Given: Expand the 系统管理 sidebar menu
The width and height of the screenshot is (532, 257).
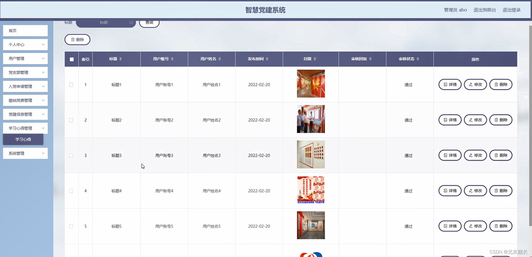Looking at the screenshot, I should coord(25,153).
